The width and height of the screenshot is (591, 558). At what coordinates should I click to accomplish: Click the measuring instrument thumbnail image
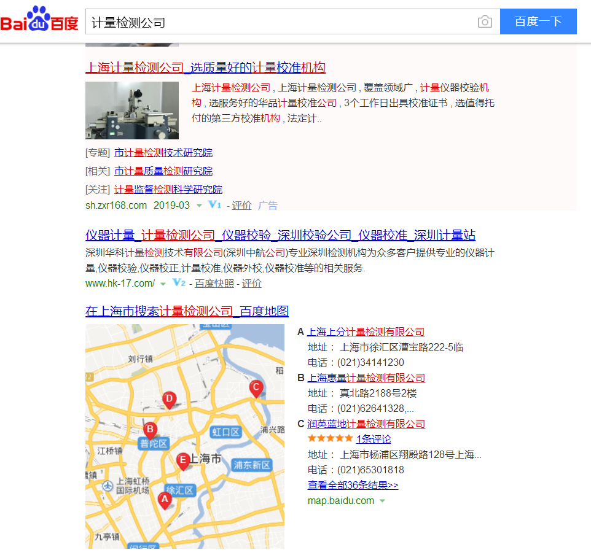(132, 110)
